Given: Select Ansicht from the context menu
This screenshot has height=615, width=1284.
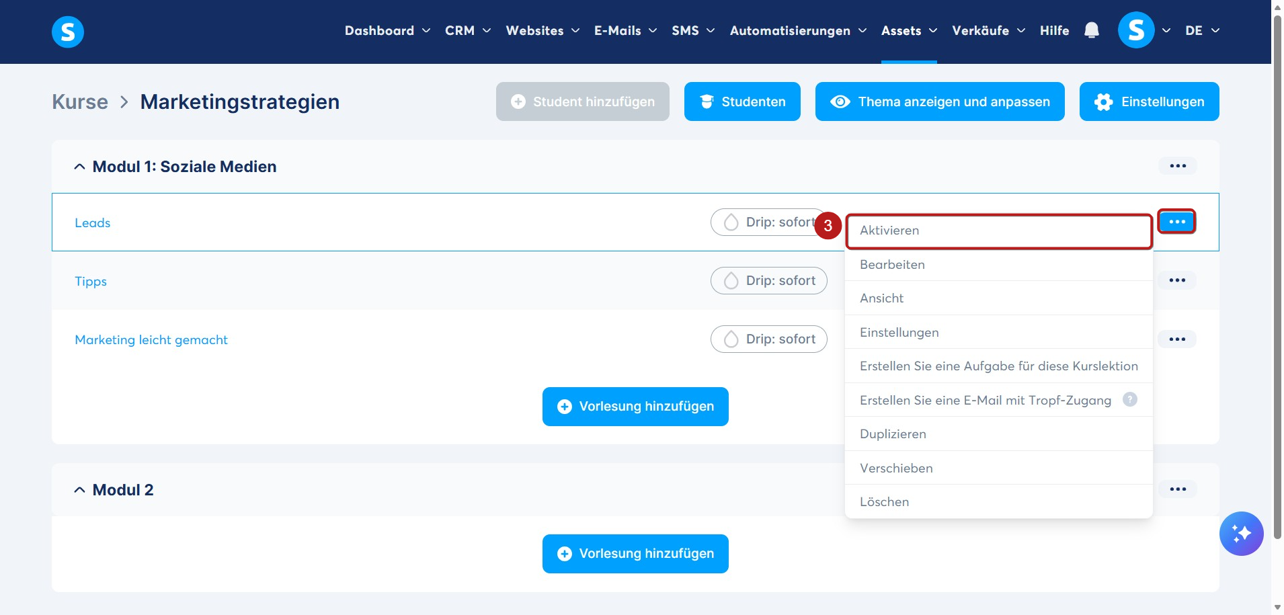Looking at the screenshot, I should 999,298.
